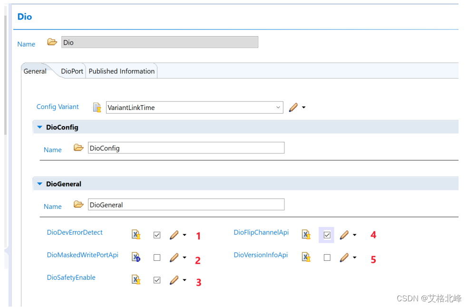The height and width of the screenshot is (307, 469).
Task: Click the X file icon next to DioMaskedWritePortApi
Action: [x=136, y=257]
